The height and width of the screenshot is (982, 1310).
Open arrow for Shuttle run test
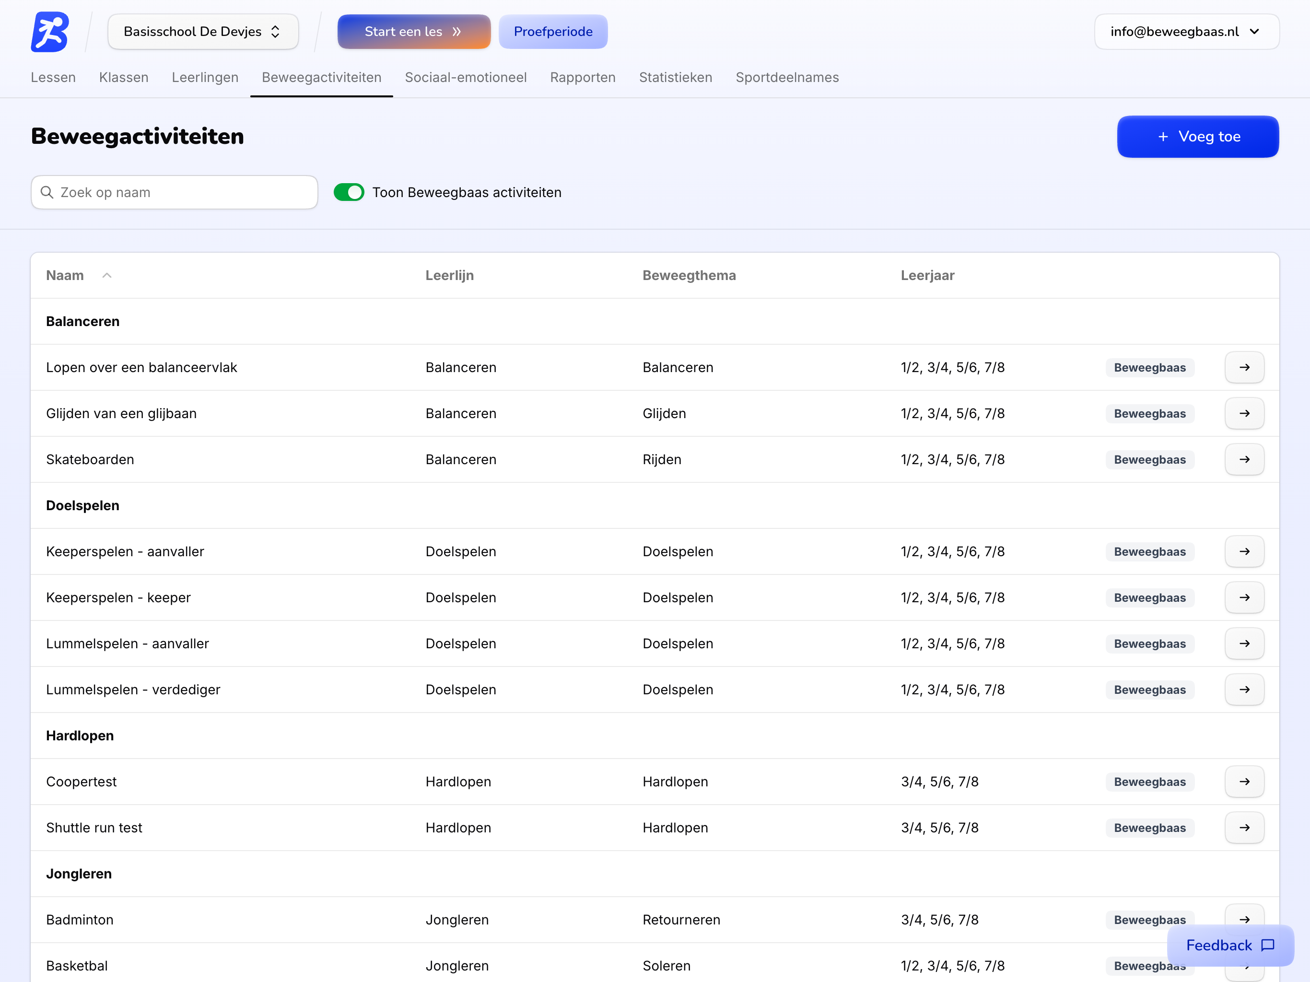point(1244,828)
